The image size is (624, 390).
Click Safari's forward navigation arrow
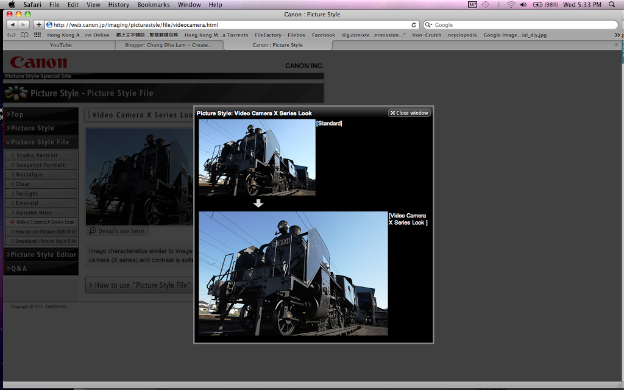[24, 25]
